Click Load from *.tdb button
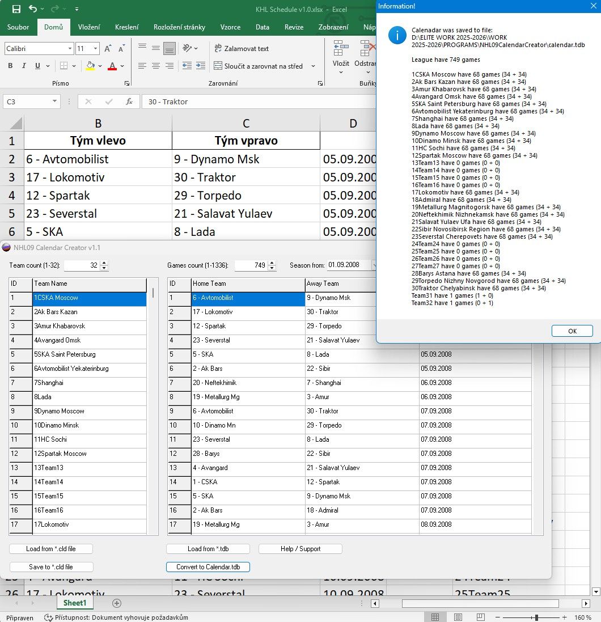This screenshot has height=622, width=601. [208, 549]
